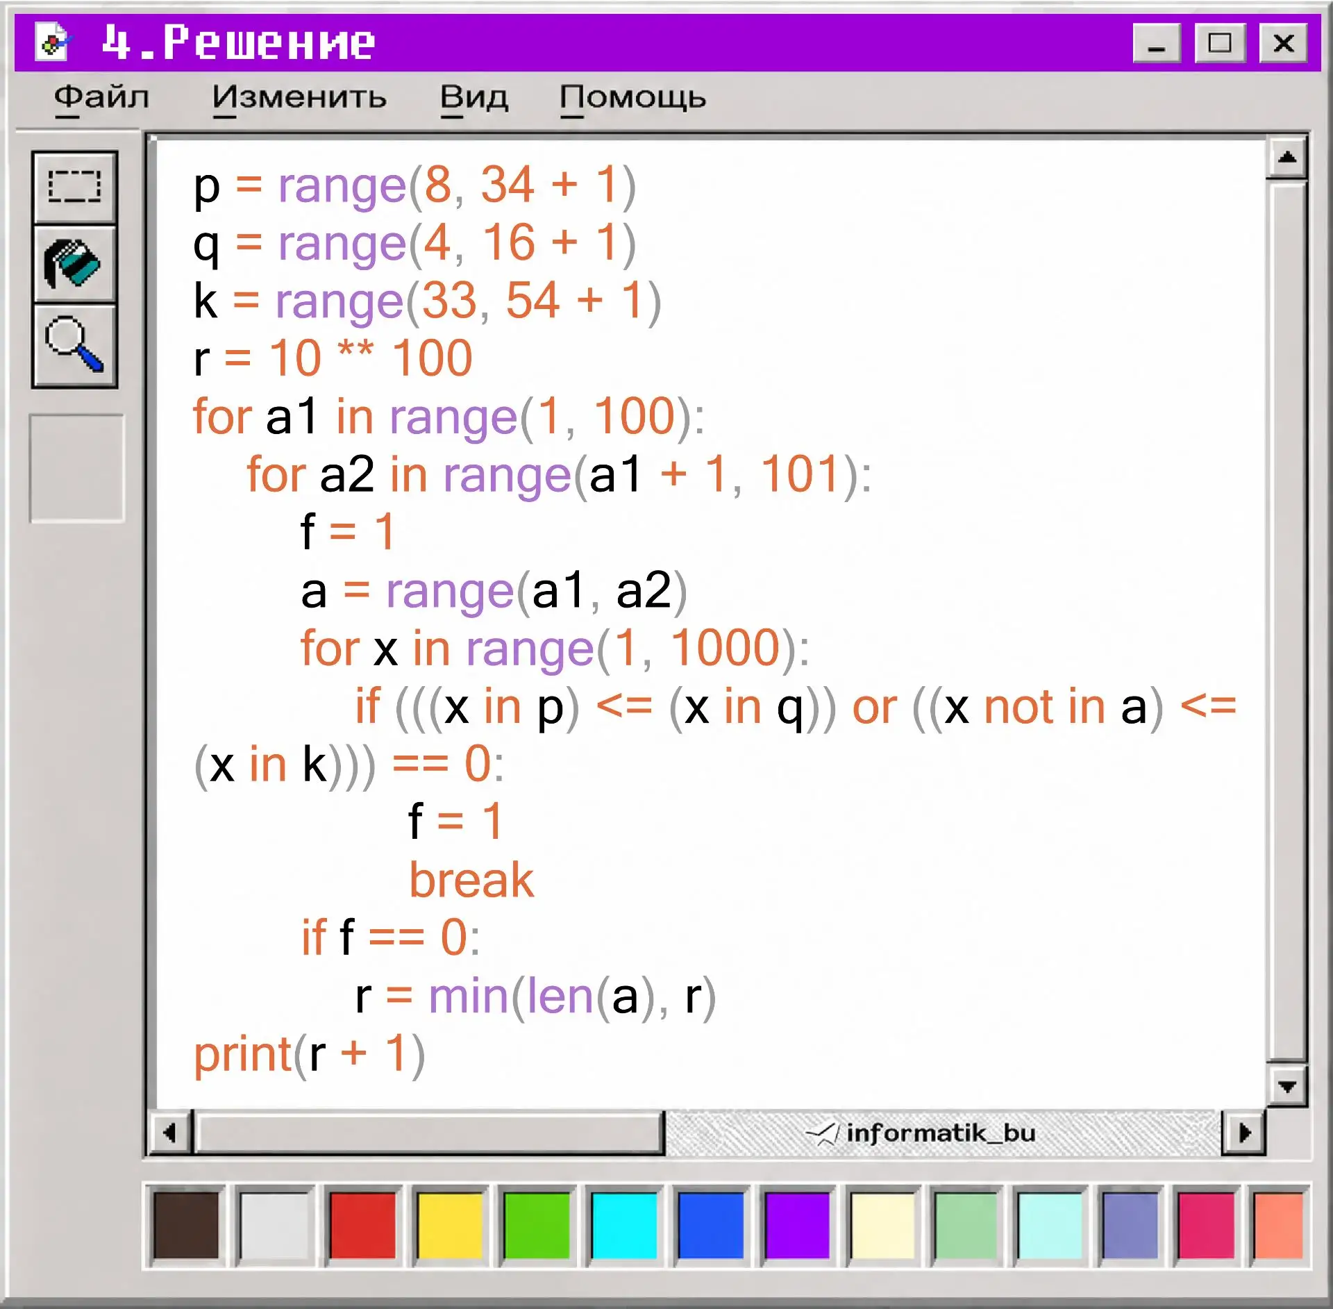Pick the crimson pink color swatch
Image resolution: width=1333 pixels, height=1309 pixels.
point(1206,1226)
